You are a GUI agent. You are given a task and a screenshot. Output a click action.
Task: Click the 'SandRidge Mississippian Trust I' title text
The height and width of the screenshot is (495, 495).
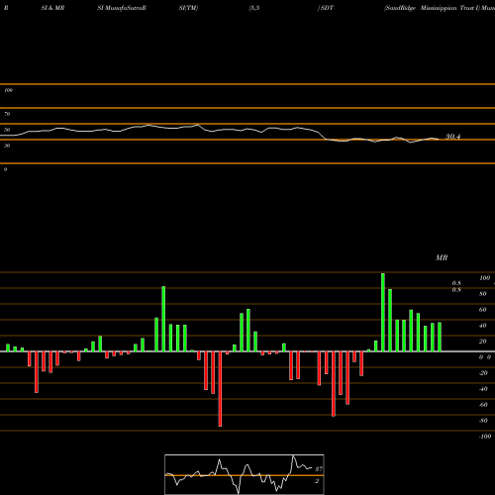pyautogui.click(x=432, y=8)
